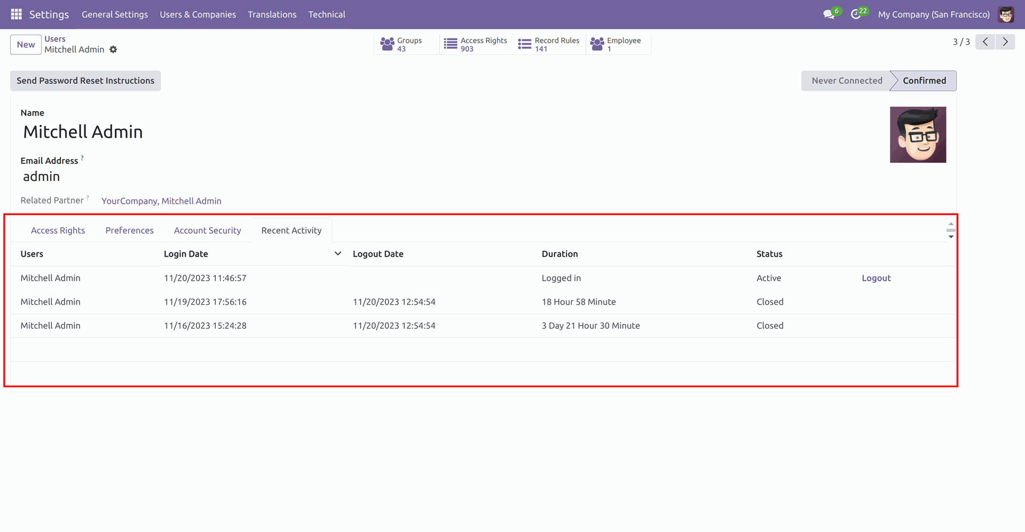
Task: Open the Users & Companies menu
Action: (x=198, y=14)
